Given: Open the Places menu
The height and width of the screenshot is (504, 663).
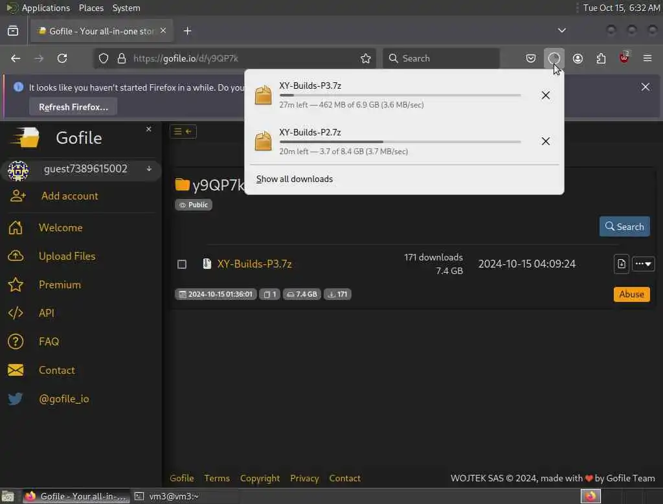Looking at the screenshot, I should click(91, 8).
